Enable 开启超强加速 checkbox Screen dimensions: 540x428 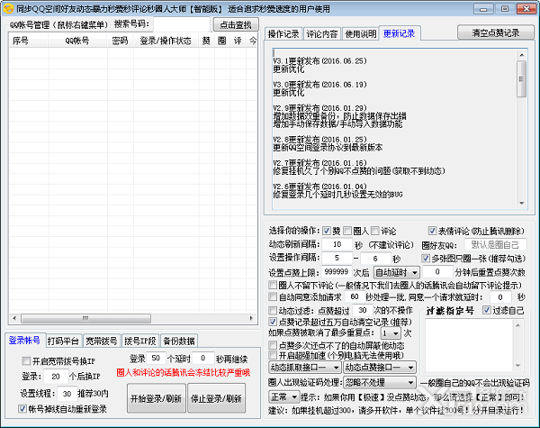(x=273, y=355)
